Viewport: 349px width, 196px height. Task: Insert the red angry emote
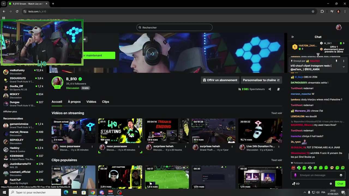[x=293, y=168]
